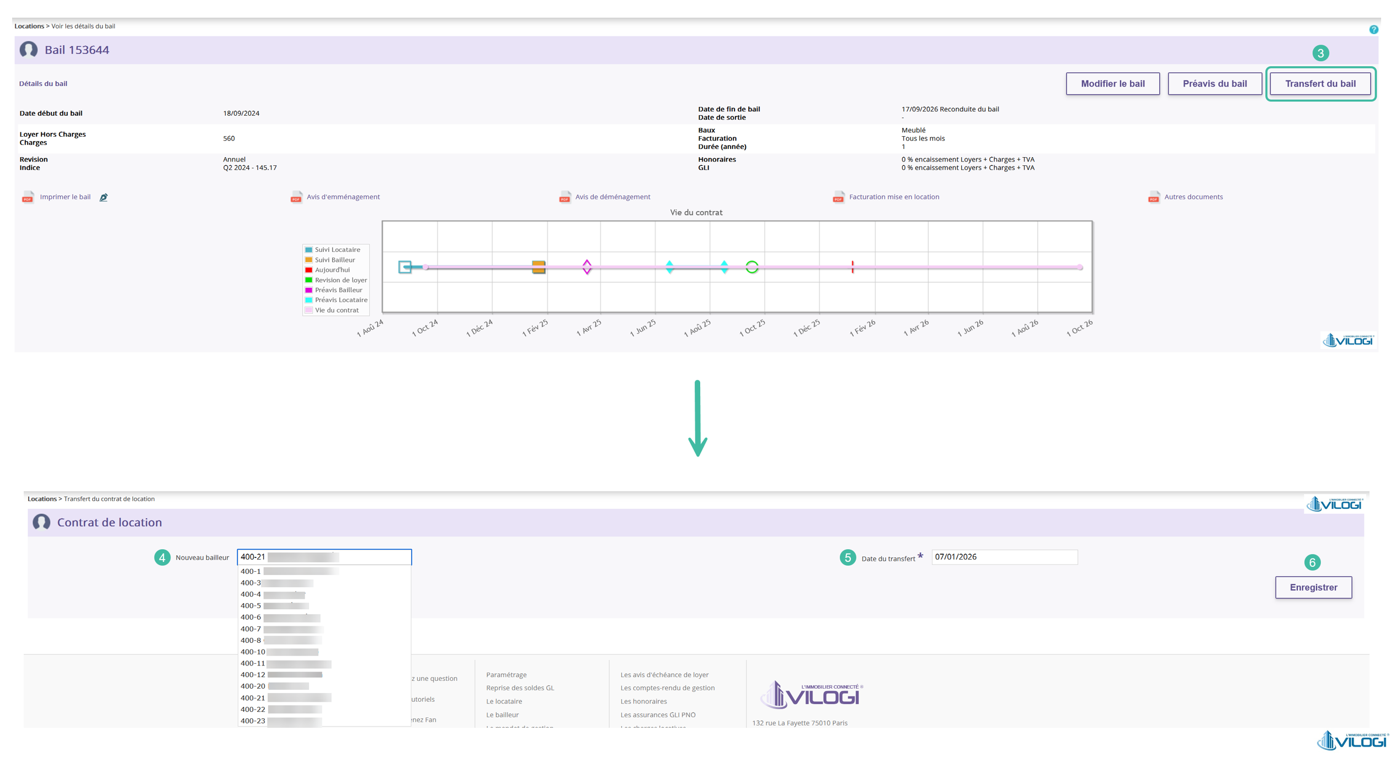Select the 400-23 option in the bailleur list

pyautogui.click(x=324, y=721)
